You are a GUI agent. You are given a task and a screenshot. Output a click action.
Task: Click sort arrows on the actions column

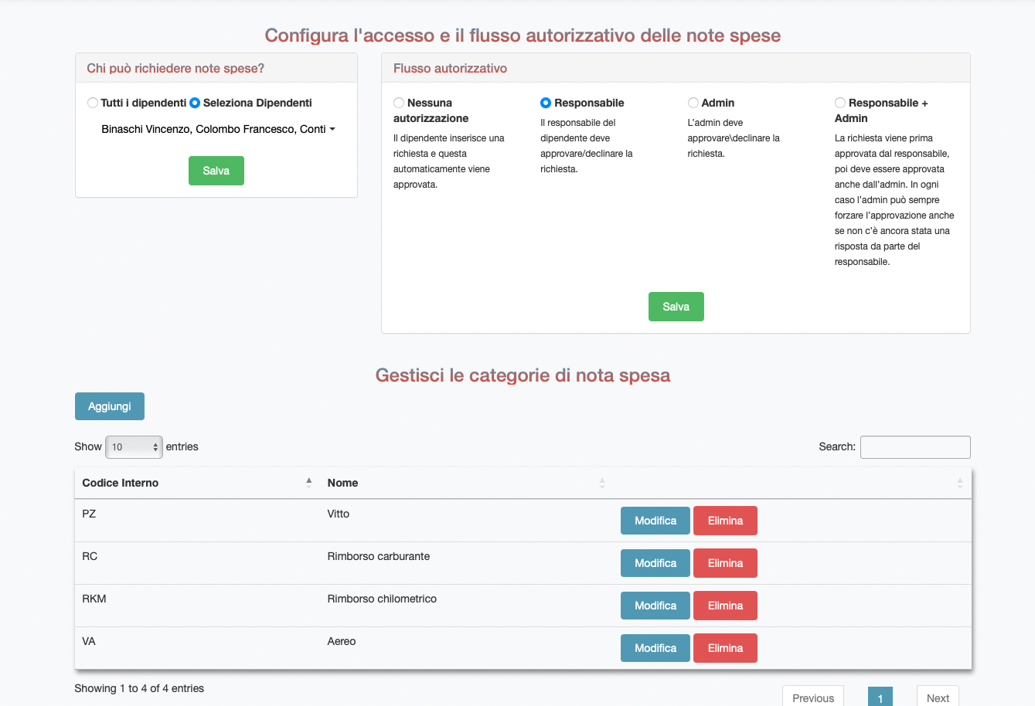[959, 483]
